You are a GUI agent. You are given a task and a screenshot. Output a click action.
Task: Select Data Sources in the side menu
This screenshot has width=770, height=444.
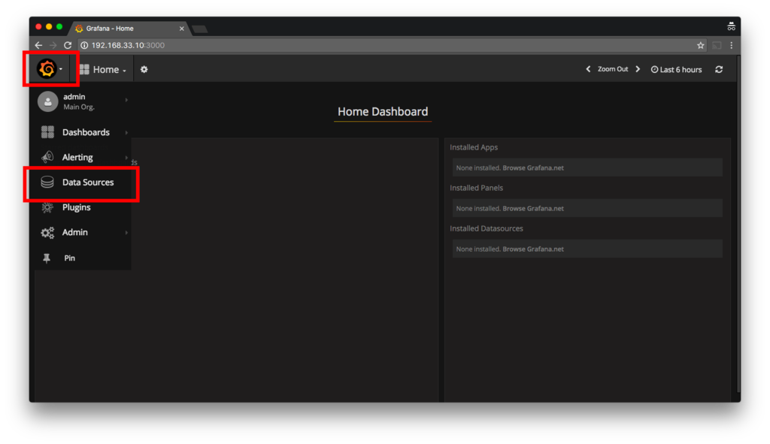point(88,182)
